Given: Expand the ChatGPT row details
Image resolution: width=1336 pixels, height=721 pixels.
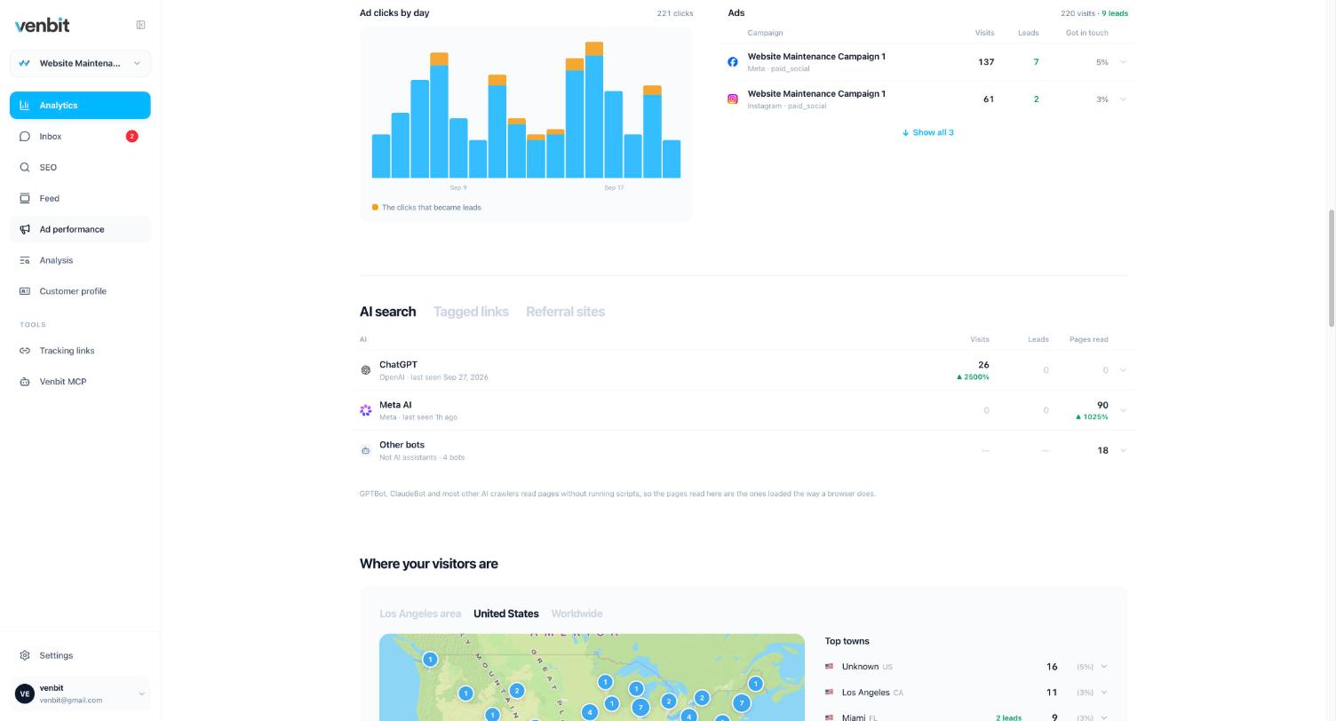Looking at the screenshot, I should (1123, 370).
